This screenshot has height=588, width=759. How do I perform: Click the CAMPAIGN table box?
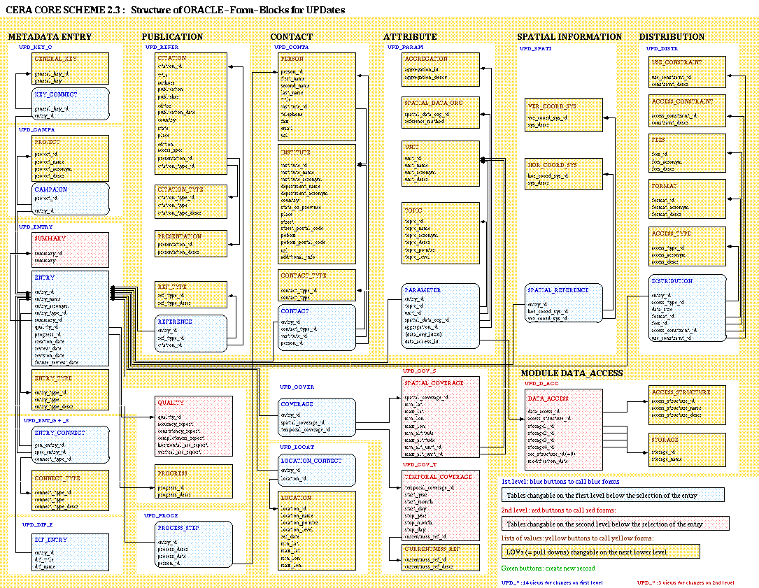point(70,199)
